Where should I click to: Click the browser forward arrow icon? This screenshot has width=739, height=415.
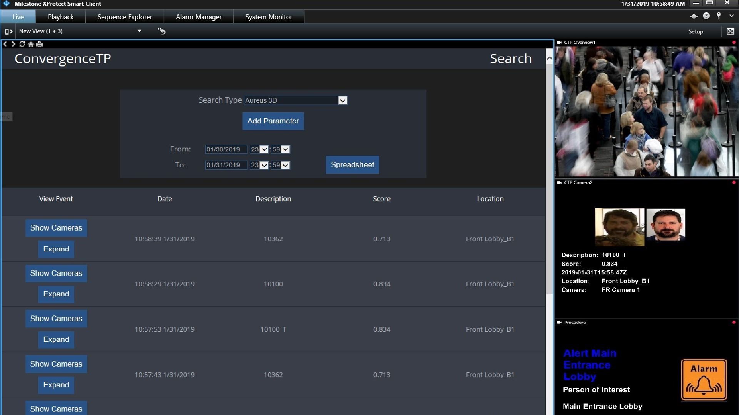(13, 44)
